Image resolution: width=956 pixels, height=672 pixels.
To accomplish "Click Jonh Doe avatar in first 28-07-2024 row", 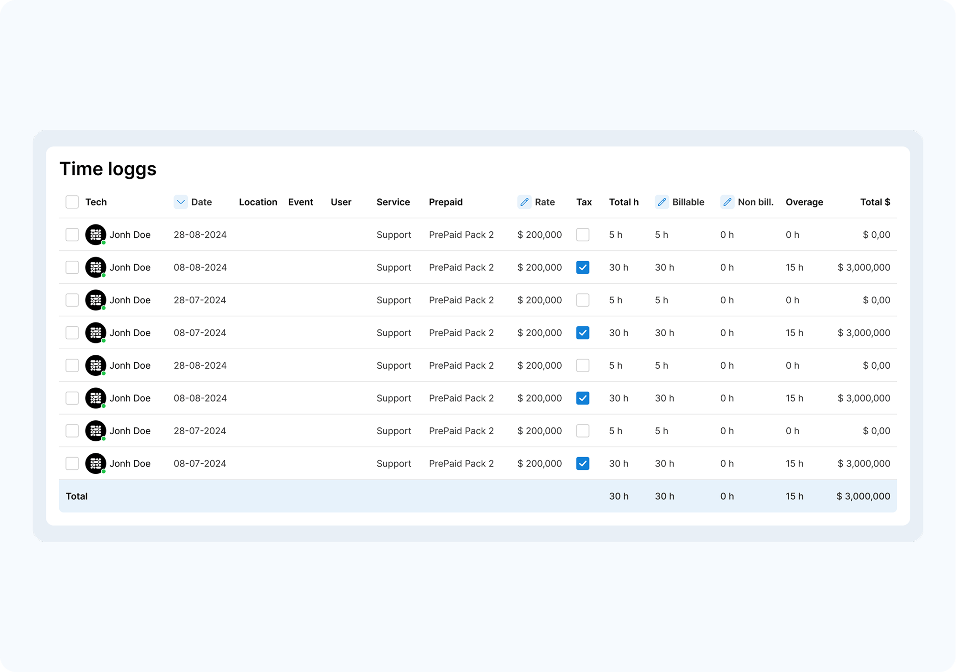I will point(96,300).
